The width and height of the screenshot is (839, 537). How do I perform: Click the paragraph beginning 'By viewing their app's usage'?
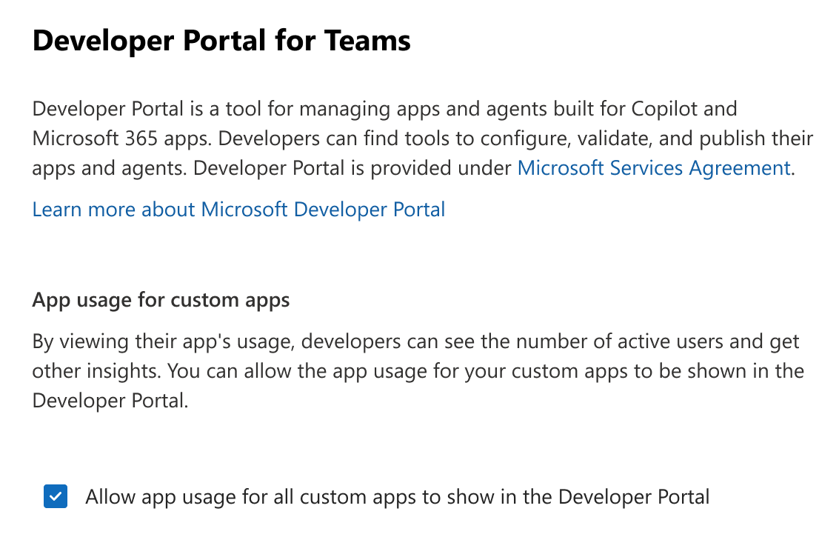[418, 371]
